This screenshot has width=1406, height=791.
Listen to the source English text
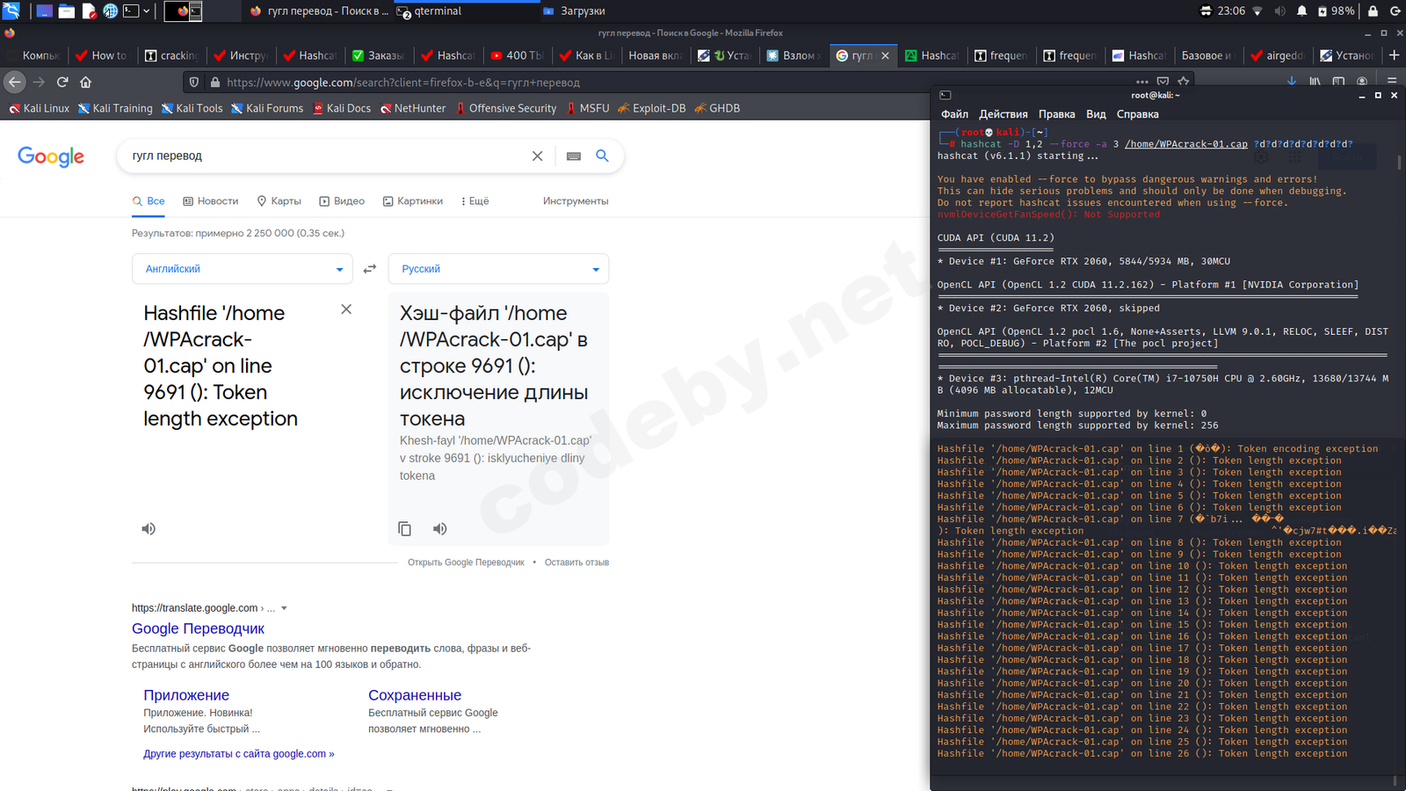pyautogui.click(x=149, y=529)
